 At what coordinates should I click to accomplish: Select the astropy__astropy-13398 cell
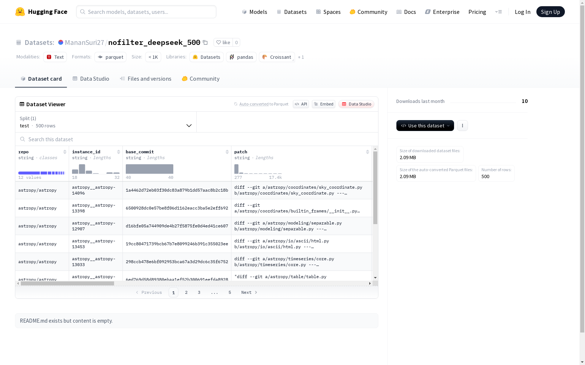96,208
